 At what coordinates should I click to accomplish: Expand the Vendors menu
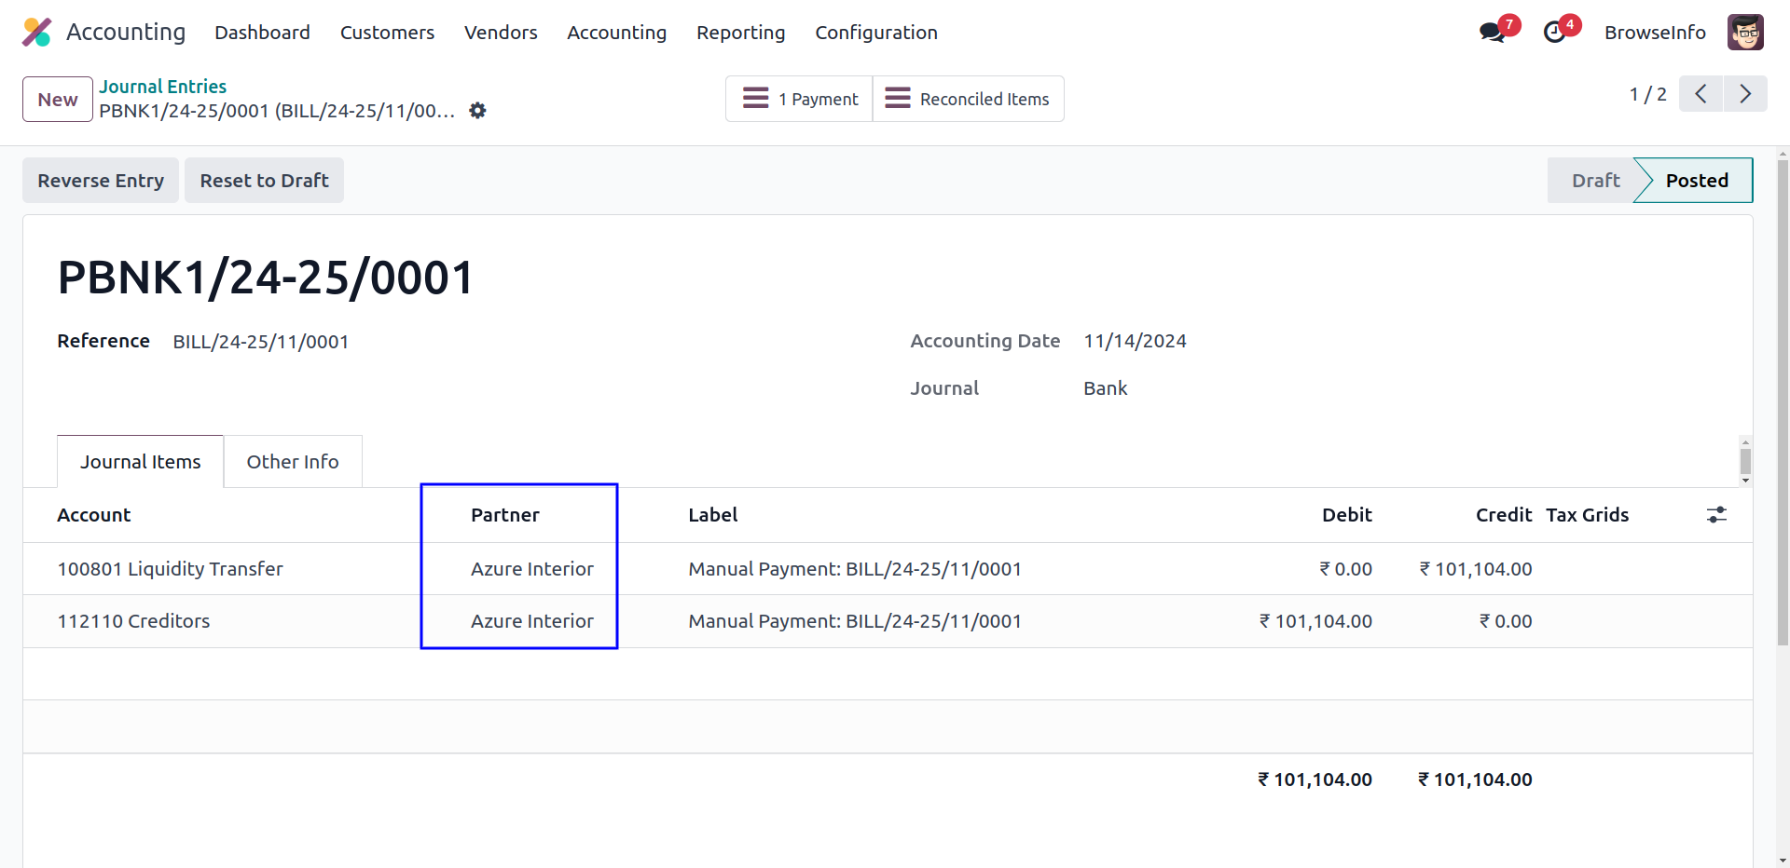pyautogui.click(x=501, y=33)
